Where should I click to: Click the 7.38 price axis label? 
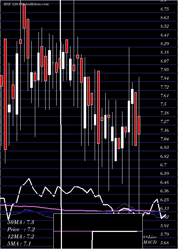[x=164, y=113]
